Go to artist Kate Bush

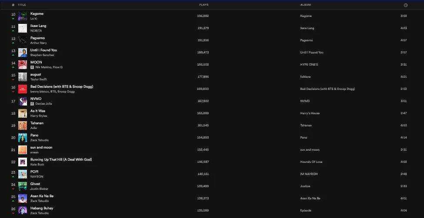pyautogui.click(x=37, y=165)
